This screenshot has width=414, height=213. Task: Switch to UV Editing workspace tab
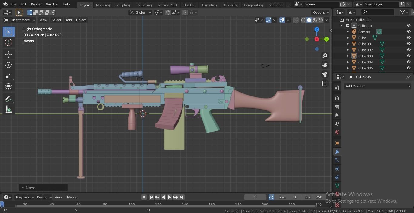click(144, 5)
